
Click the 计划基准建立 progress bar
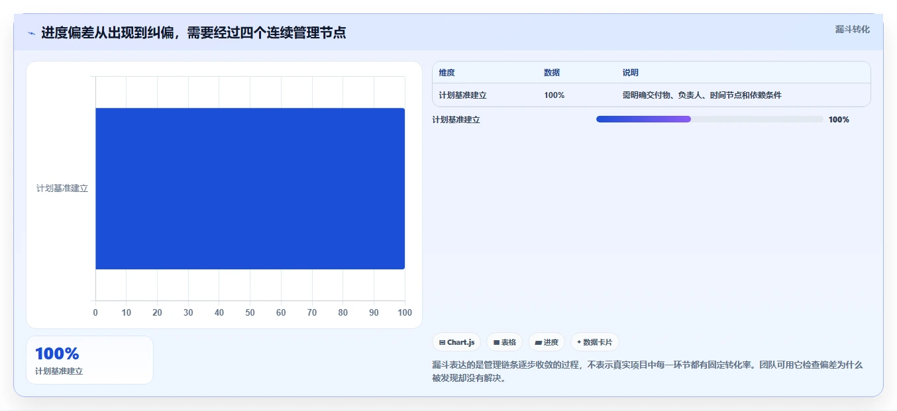pyautogui.click(x=709, y=119)
